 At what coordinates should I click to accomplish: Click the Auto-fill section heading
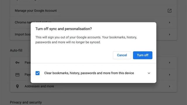pos(16,50)
